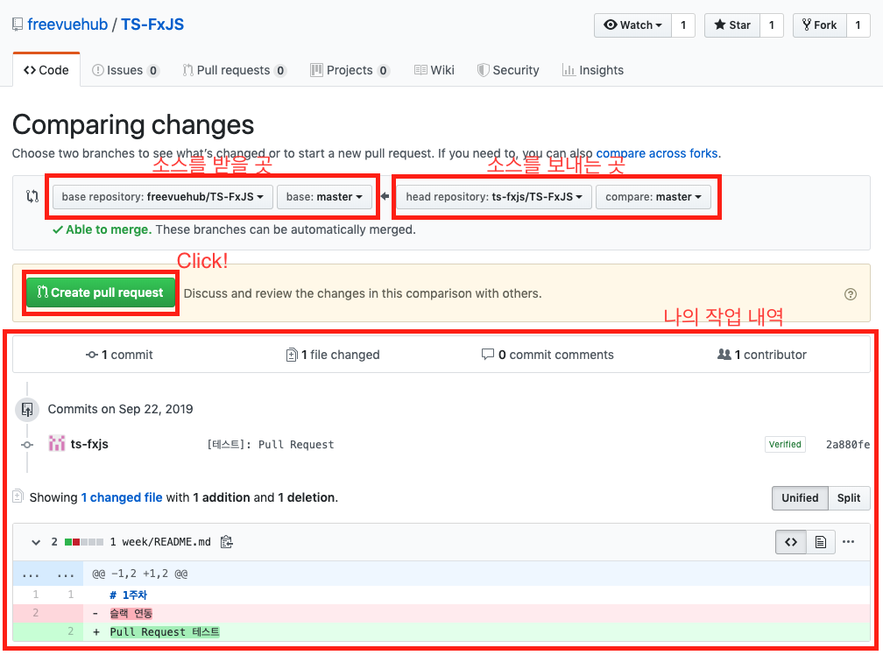883x655 pixels.
Task: Switch to the Security tab
Action: pos(508,70)
